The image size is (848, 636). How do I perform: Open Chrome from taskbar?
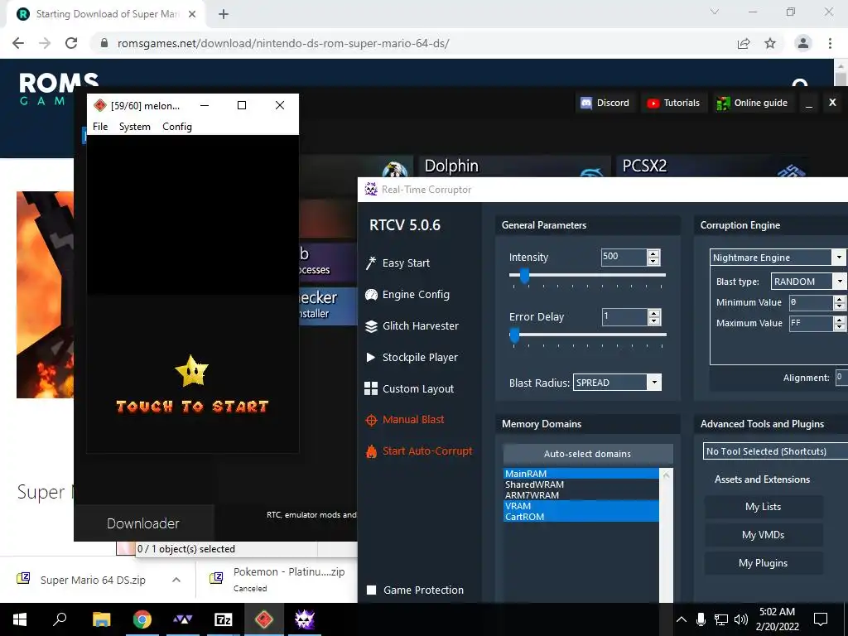point(142,619)
